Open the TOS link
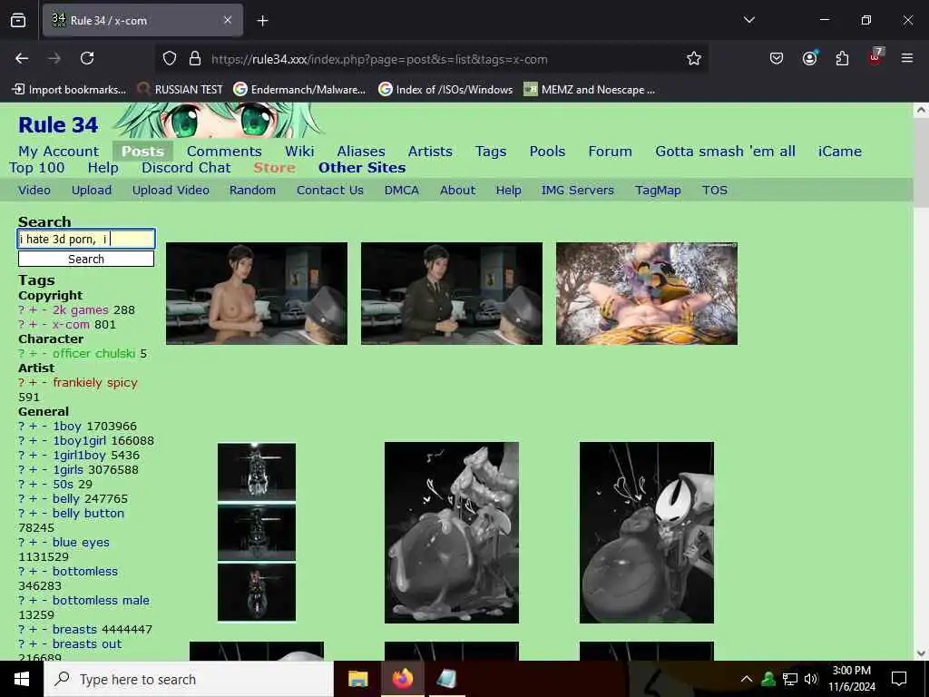The image size is (929, 697). tap(715, 191)
